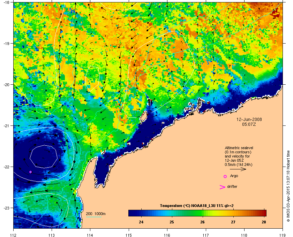Click the '0.5m/s (1kt 24h)' text
Viewport: 293px width, 237px height.
pos(239,165)
